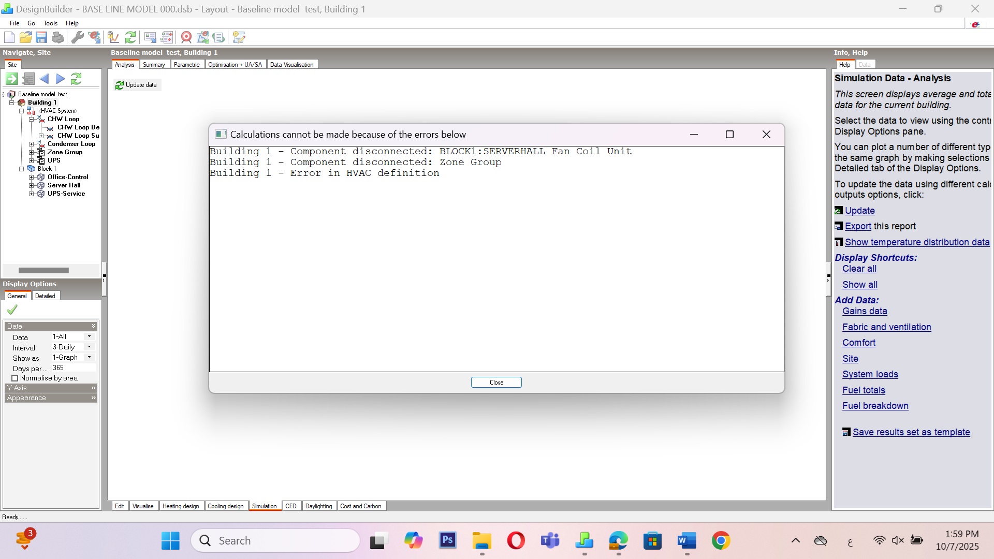994x559 pixels.
Task: Click the navigator horizontal scrollbar thumb
Action: [43, 271]
